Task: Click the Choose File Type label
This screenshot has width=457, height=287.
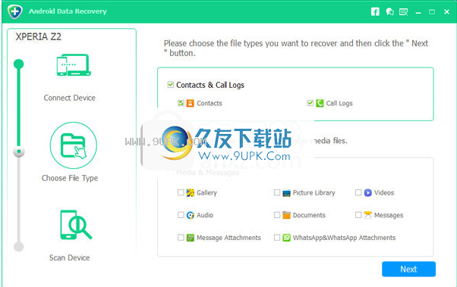Action: [70, 178]
